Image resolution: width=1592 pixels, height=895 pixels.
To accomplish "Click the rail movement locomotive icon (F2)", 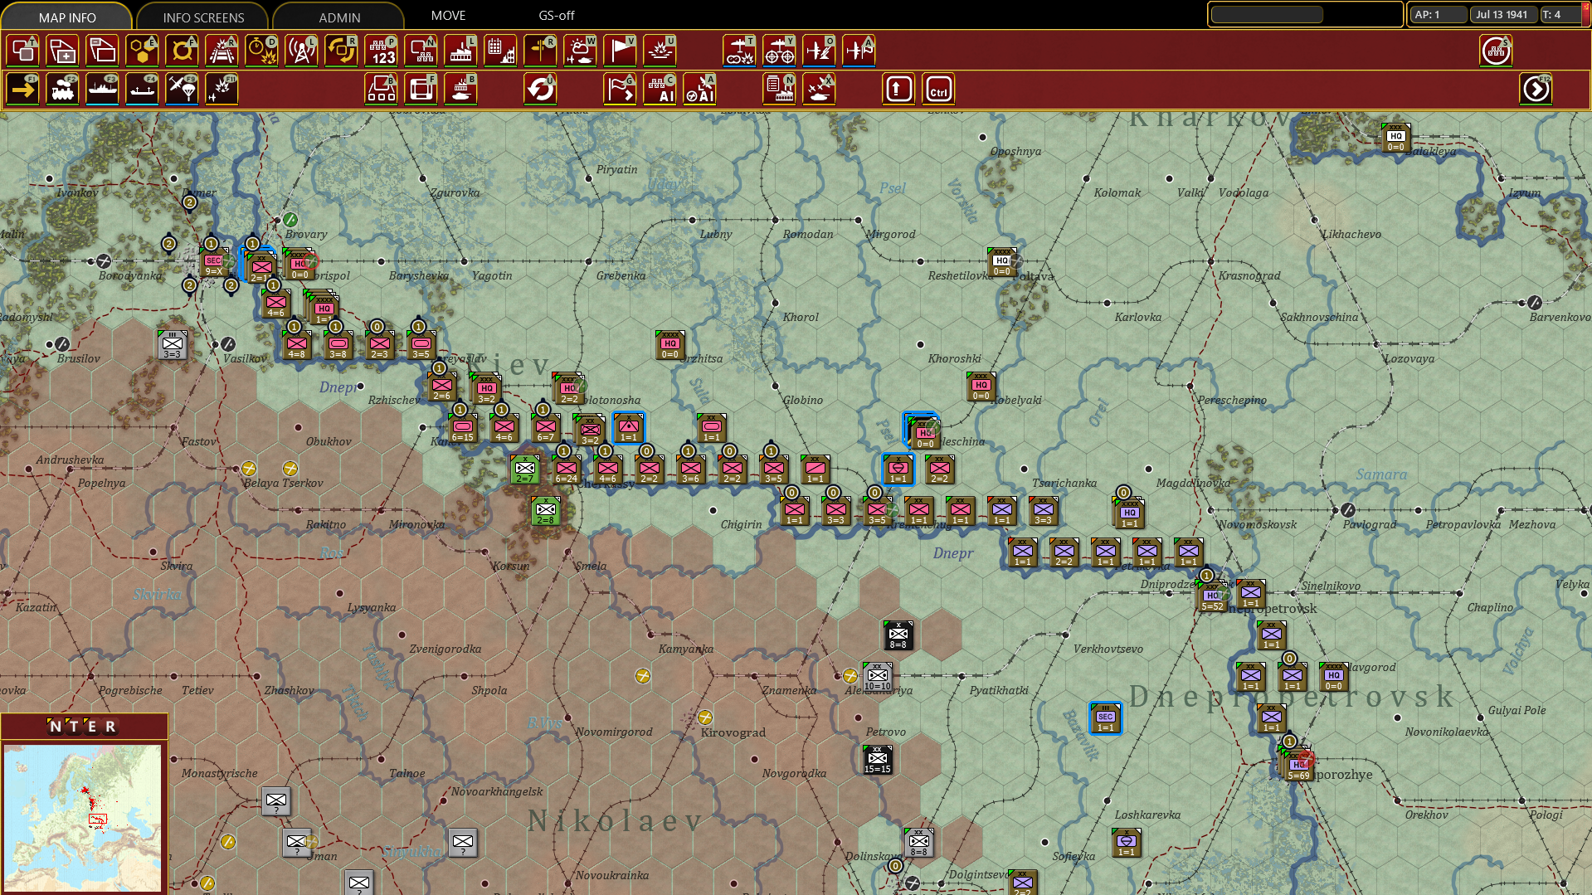I will pos(63,89).
